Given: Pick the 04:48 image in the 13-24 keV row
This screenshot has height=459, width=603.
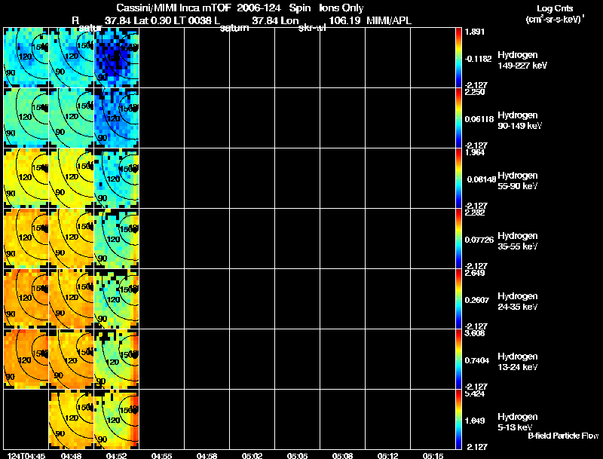Looking at the screenshot, I should (71, 359).
